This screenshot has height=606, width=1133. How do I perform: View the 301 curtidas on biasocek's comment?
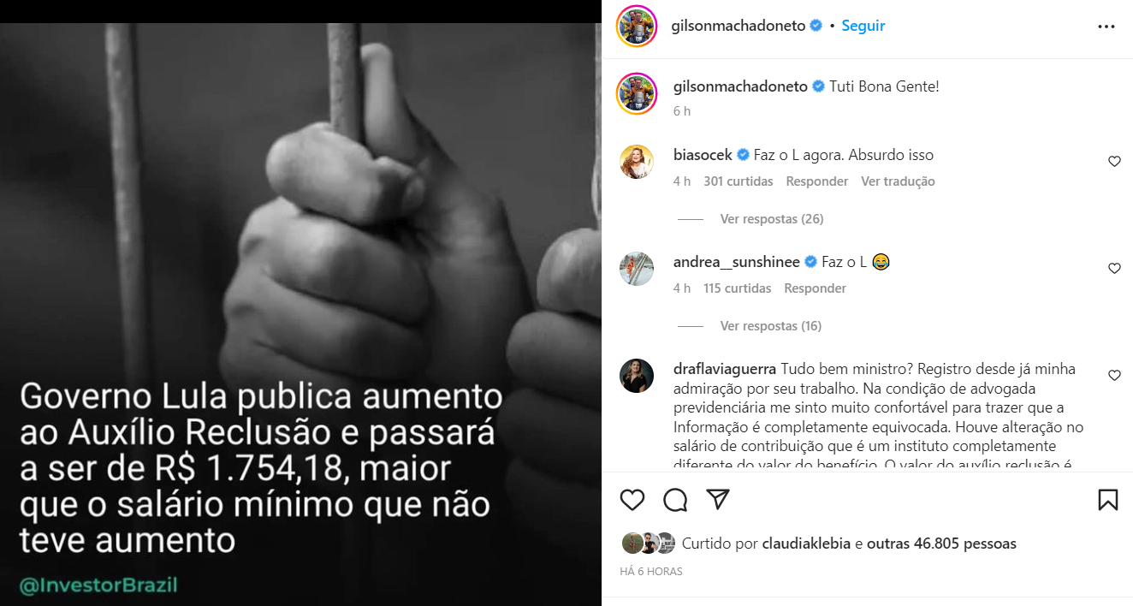pyautogui.click(x=739, y=181)
